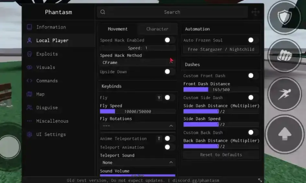Open the Commands section
This screenshot has width=306, height=183.
point(59,81)
